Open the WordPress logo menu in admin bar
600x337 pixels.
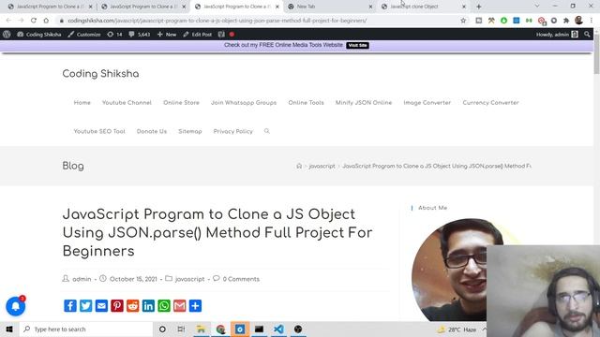pos(7,34)
